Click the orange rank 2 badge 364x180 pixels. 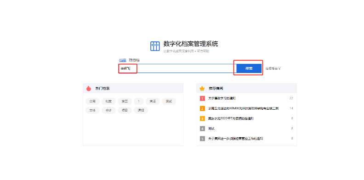point(202,108)
